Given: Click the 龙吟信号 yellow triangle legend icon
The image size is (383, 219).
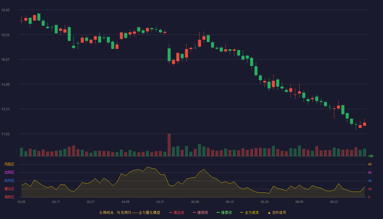Looking at the screenshot, I should click(269, 212).
